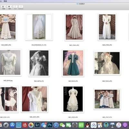Open iTunes music note dock icon

pos(119,125)
